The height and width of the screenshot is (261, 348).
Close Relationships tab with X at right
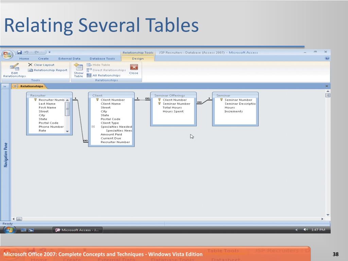[x=327, y=86]
